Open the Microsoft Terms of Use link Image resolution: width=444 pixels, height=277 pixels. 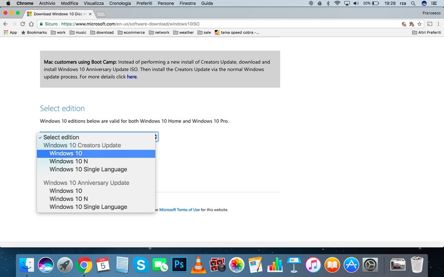point(179,210)
